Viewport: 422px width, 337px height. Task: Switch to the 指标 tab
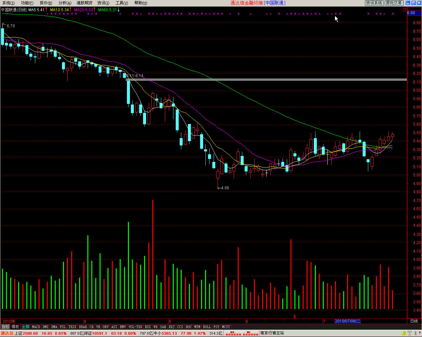[x=5, y=327]
